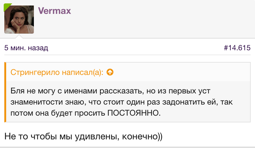Click the word "написал(а):" in the quote header
The image size is (255, 148).
click(83, 72)
